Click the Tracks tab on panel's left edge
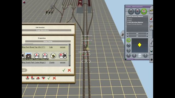This screenshot has width=175, height=98. point(123,35)
